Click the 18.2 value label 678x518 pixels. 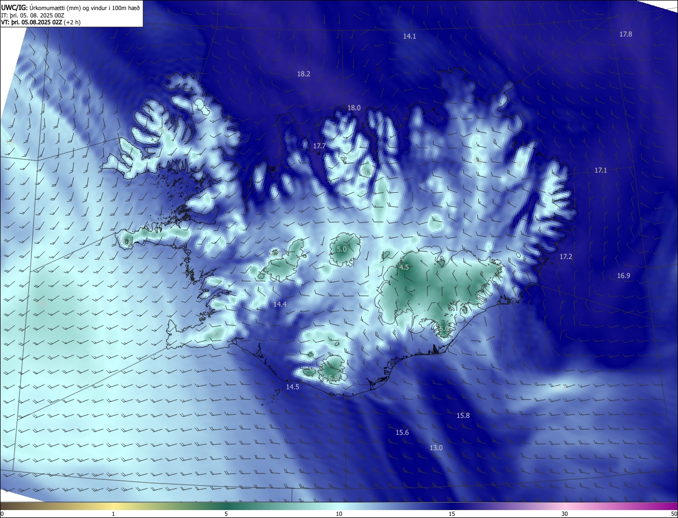[x=304, y=74]
